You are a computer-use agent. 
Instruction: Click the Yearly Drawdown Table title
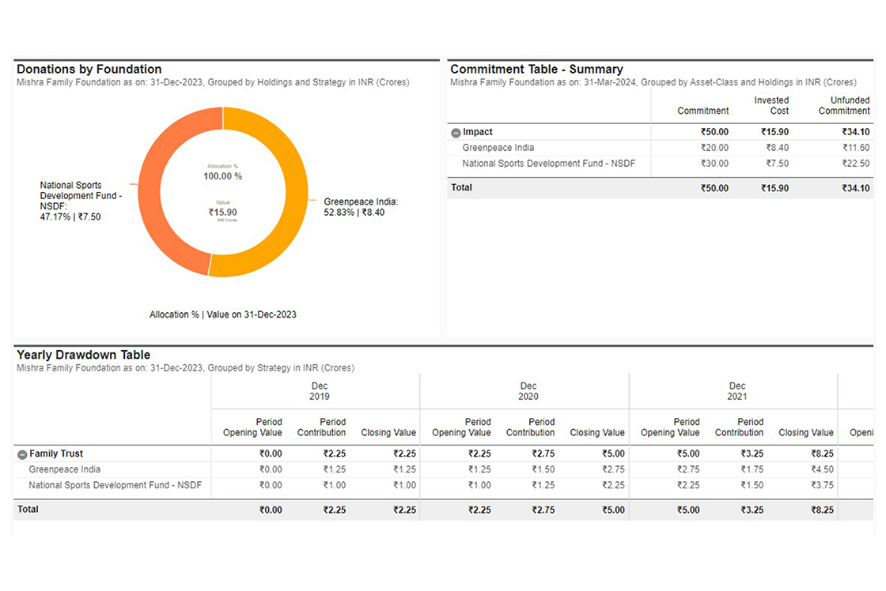[83, 356]
